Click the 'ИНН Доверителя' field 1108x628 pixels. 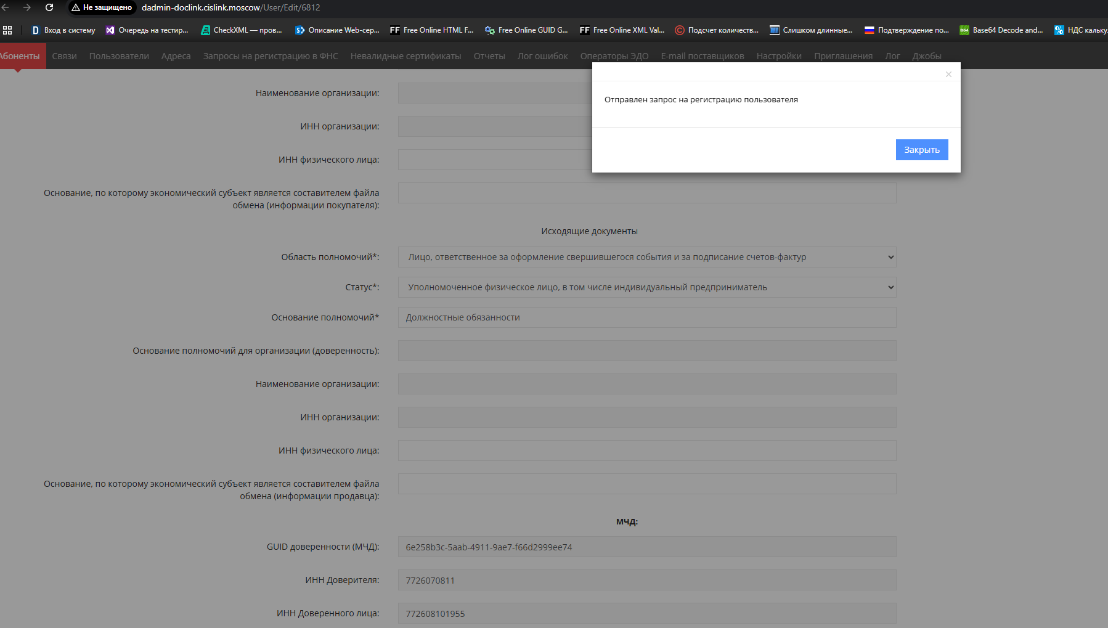pos(647,580)
